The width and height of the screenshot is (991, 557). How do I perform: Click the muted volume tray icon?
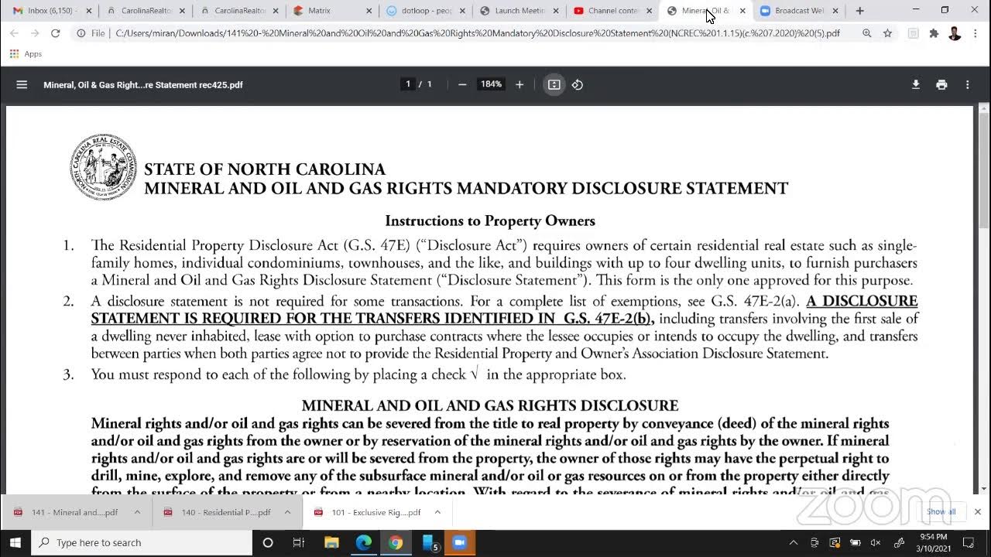pos(876,542)
